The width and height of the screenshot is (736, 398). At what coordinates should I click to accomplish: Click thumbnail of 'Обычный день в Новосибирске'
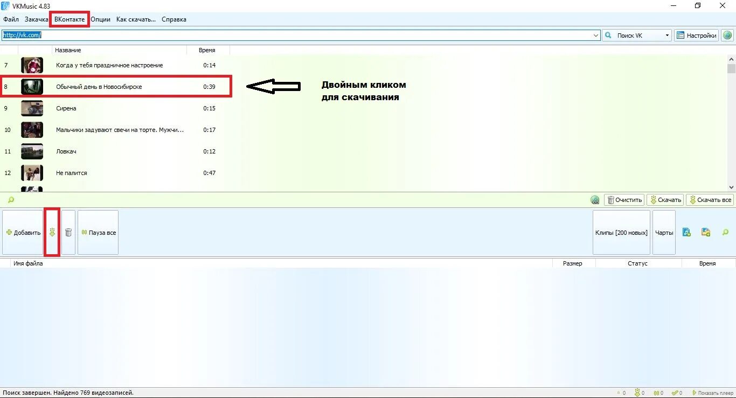coord(32,87)
